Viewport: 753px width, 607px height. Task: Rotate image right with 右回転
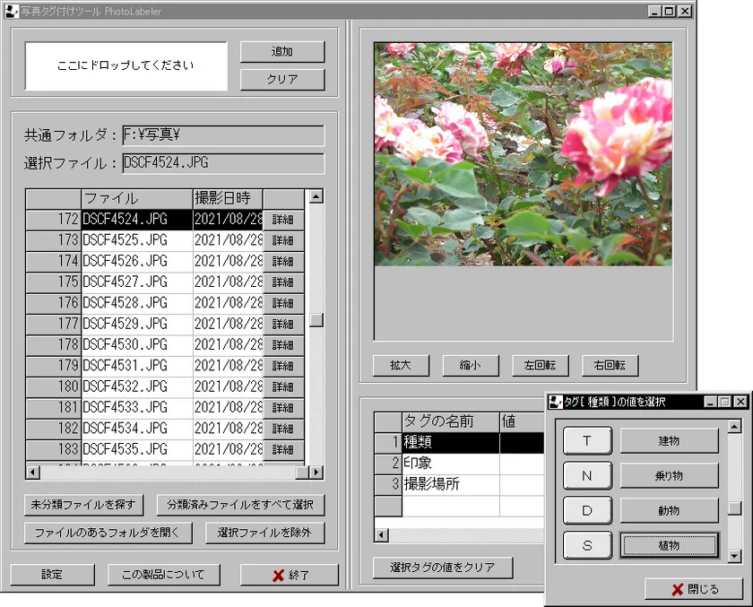610,366
